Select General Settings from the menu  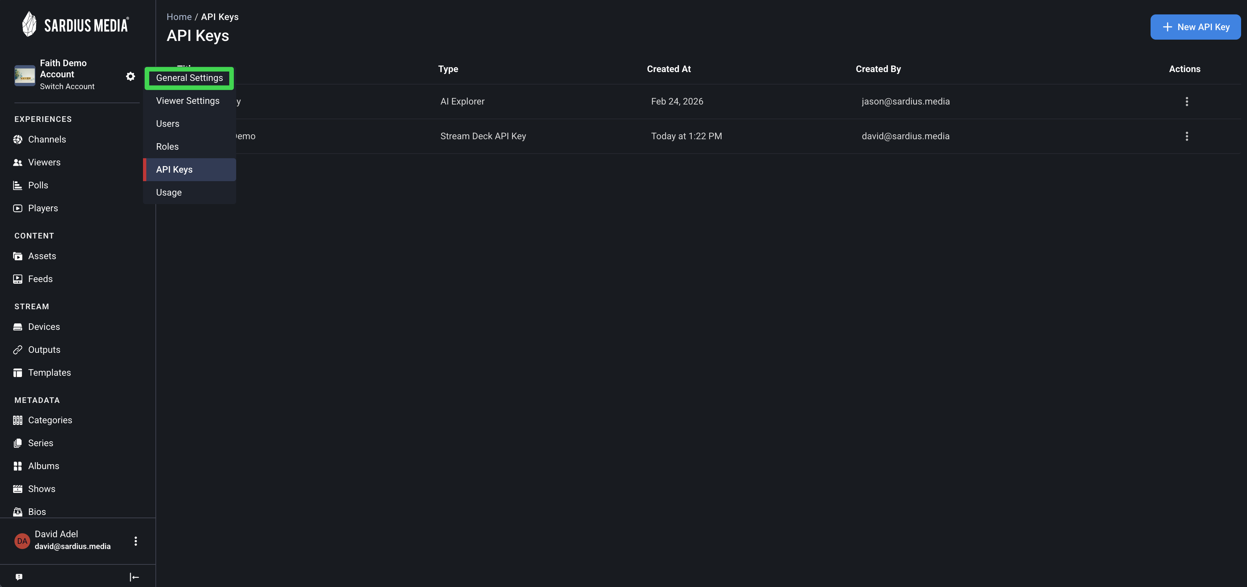point(189,78)
